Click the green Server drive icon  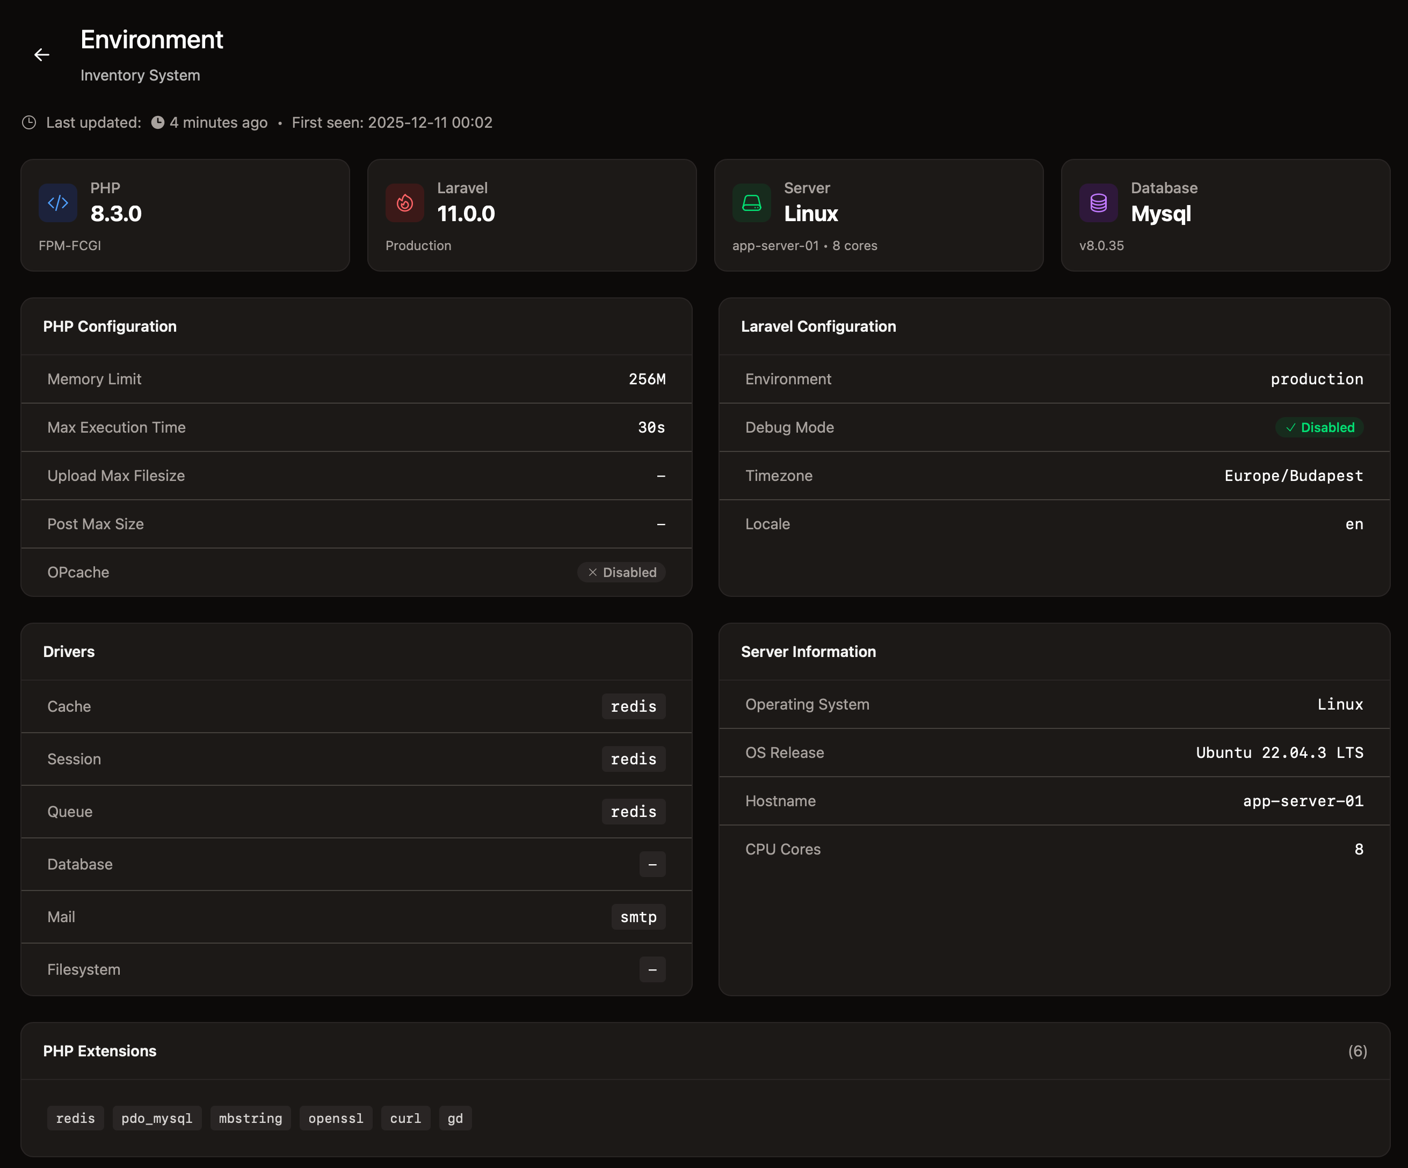click(x=752, y=202)
